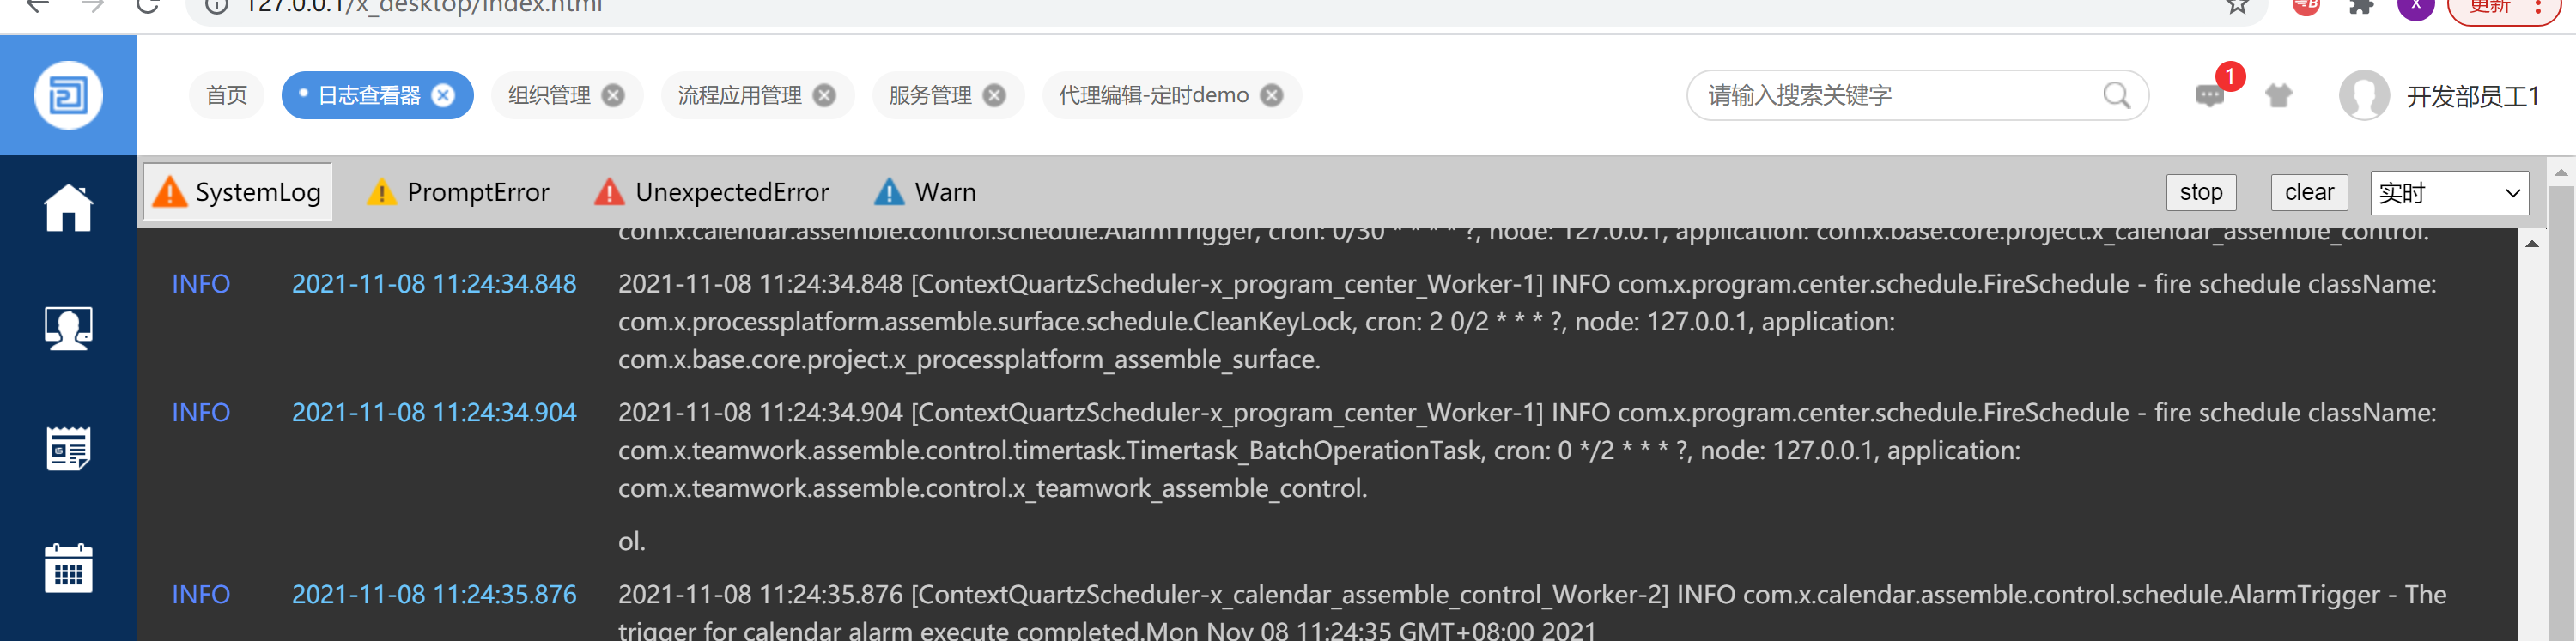
Task: Click the user avatar icon
Action: click(2364, 96)
